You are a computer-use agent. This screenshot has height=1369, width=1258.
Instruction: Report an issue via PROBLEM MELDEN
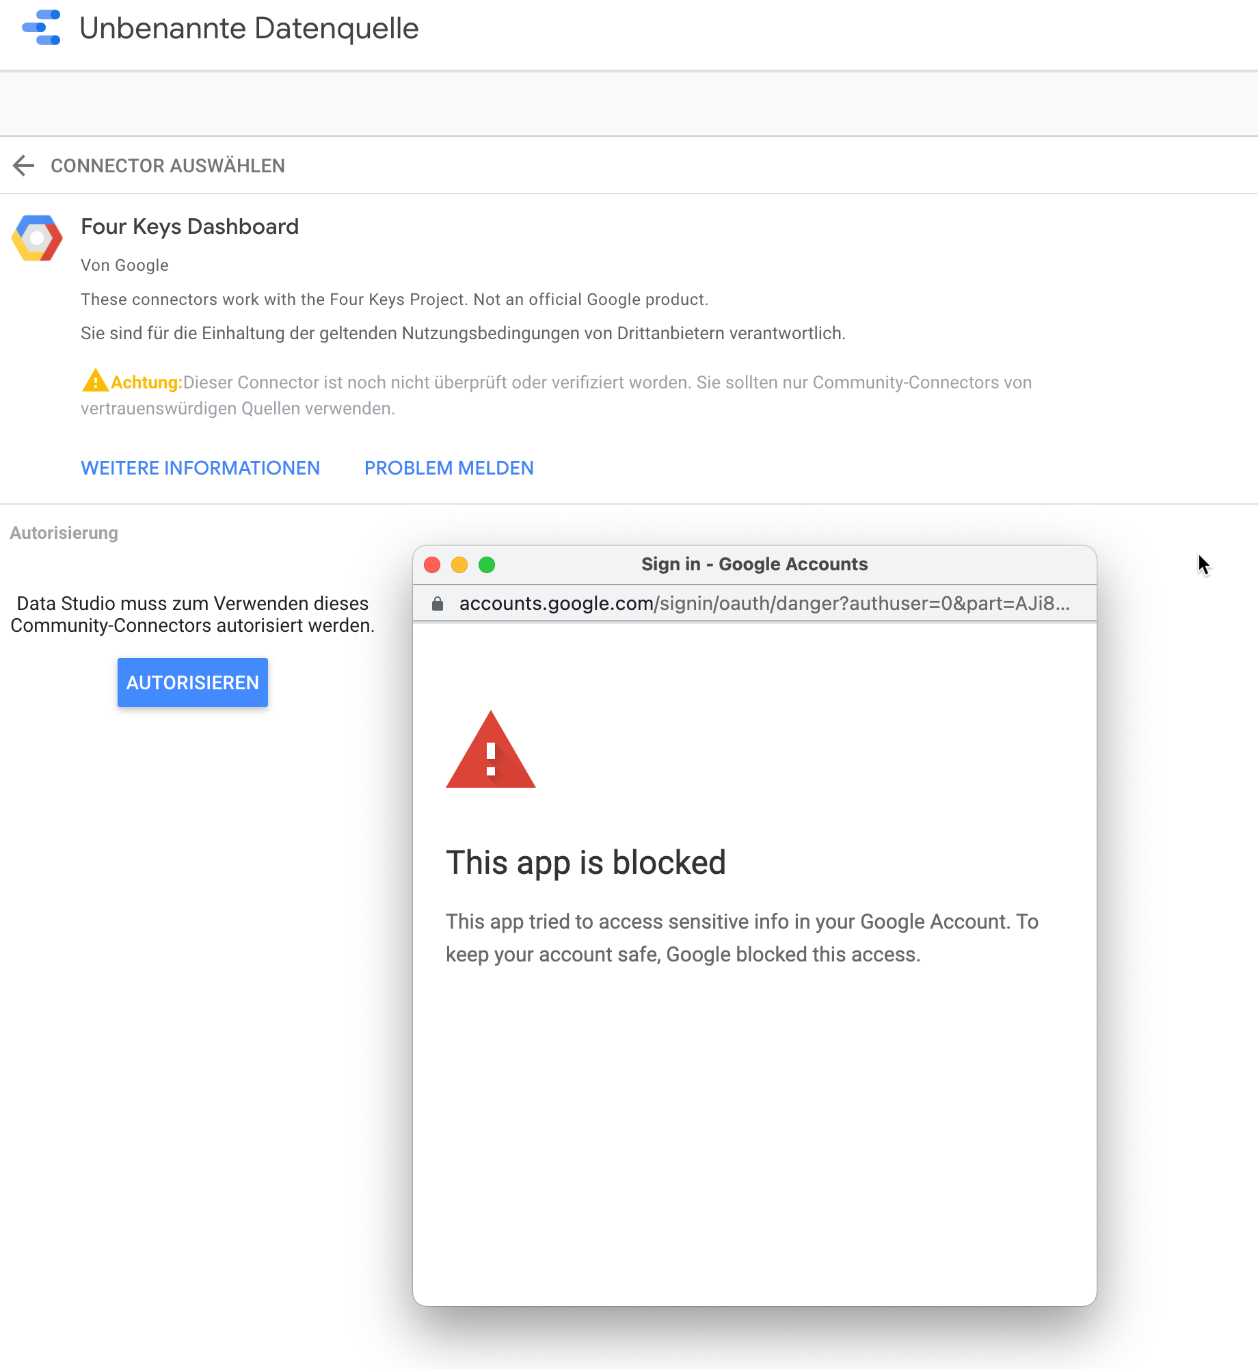(449, 468)
